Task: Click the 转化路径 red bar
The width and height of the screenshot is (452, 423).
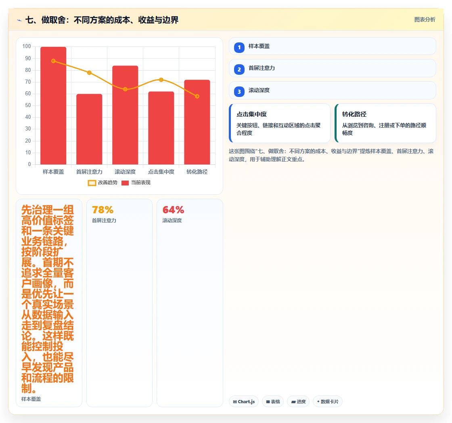Action: pyautogui.click(x=197, y=122)
